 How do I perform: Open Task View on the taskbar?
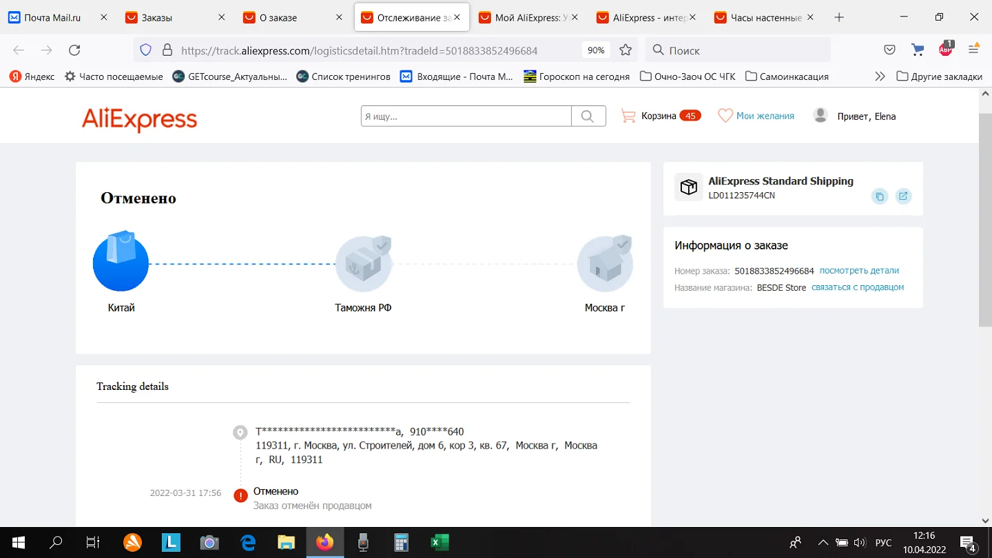(93, 542)
